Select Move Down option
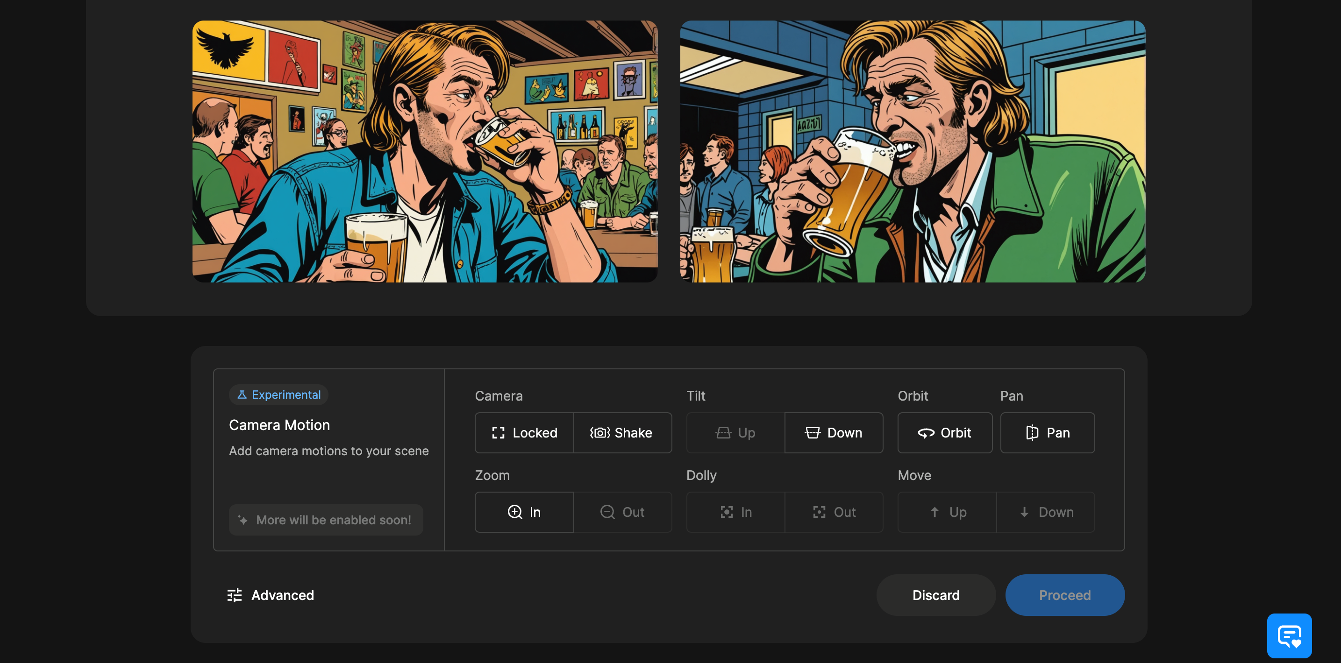Image resolution: width=1341 pixels, height=663 pixels. tap(1045, 512)
